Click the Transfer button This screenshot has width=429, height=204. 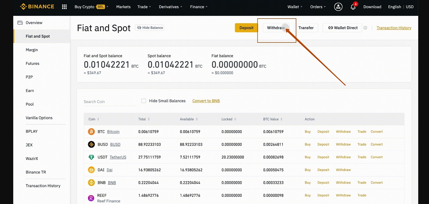click(306, 28)
